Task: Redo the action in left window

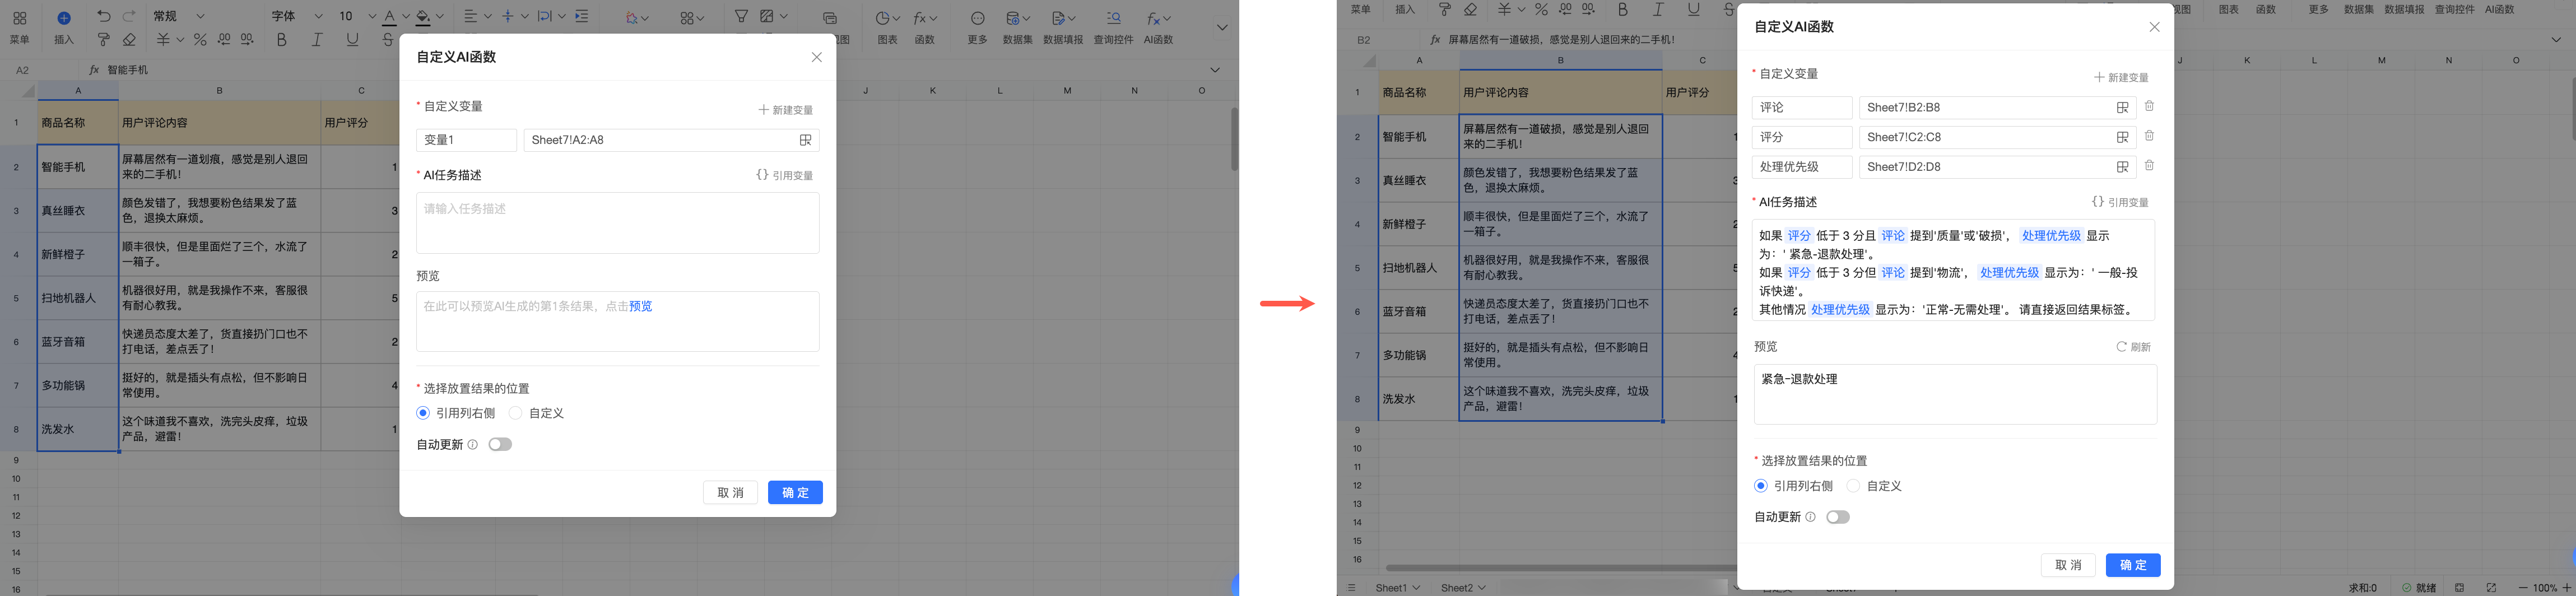Action: 129,17
